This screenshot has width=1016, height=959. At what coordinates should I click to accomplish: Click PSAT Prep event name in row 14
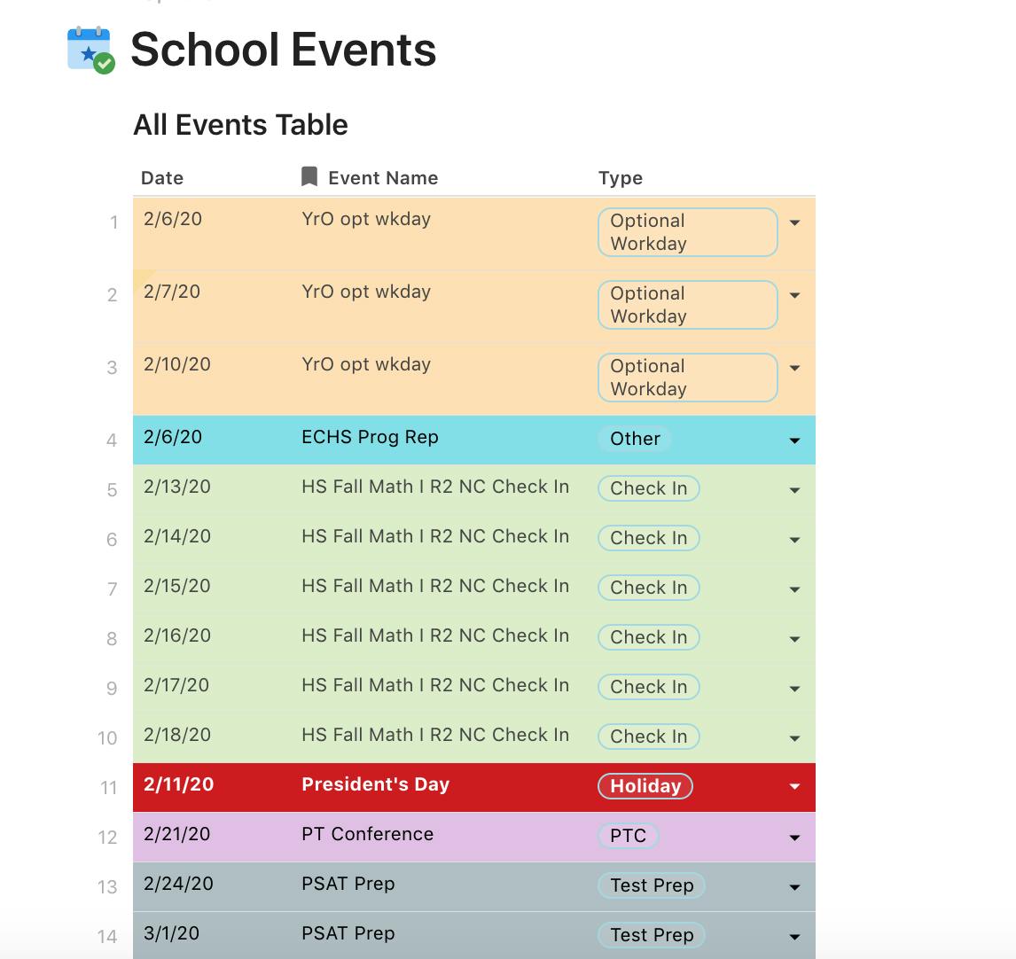pos(348,933)
